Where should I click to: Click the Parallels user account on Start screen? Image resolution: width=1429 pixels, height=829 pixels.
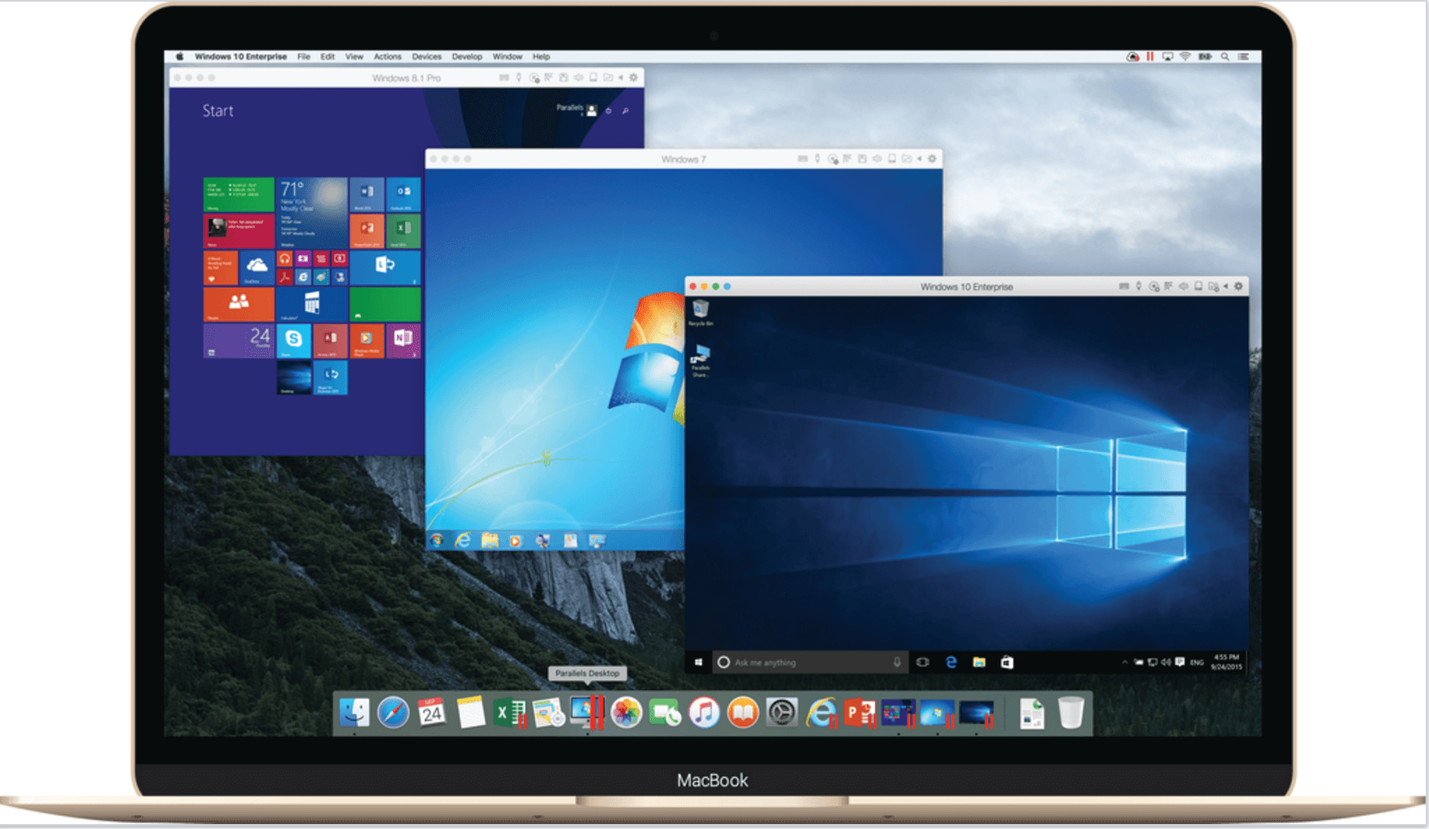[577, 109]
